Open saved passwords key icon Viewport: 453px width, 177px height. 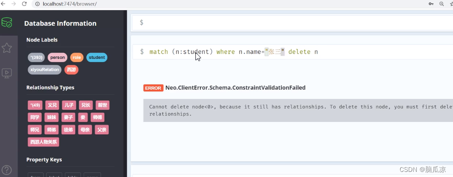coord(431,4)
